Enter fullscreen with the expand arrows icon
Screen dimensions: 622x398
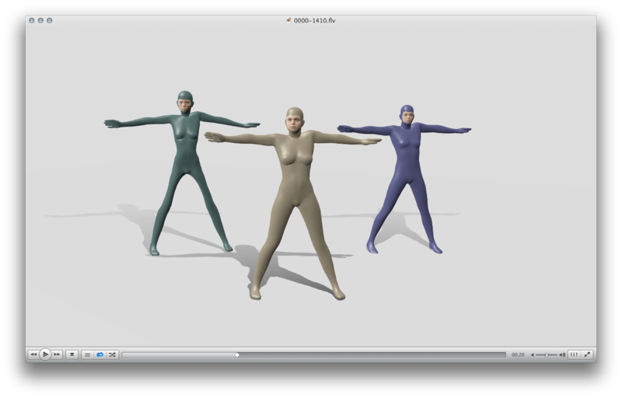(587, 354)
